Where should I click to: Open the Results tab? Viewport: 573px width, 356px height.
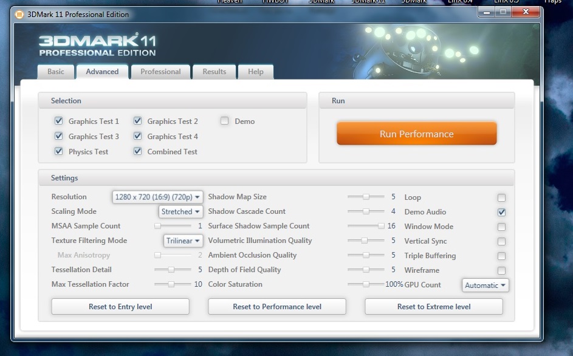214,72
